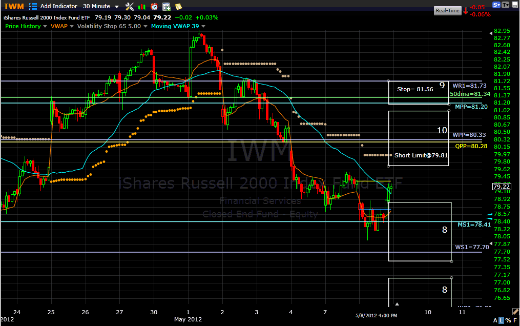Click the WS1=77.70 label
520x326 pixels.
(x=472, y=247)
